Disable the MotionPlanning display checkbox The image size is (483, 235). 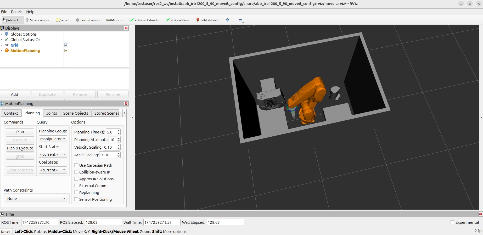(66, 51)
